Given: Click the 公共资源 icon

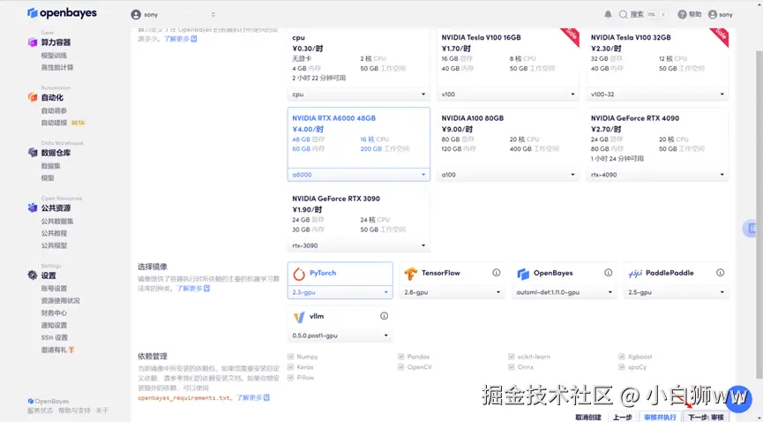Looking at the screenshot, I should point(33,207).
